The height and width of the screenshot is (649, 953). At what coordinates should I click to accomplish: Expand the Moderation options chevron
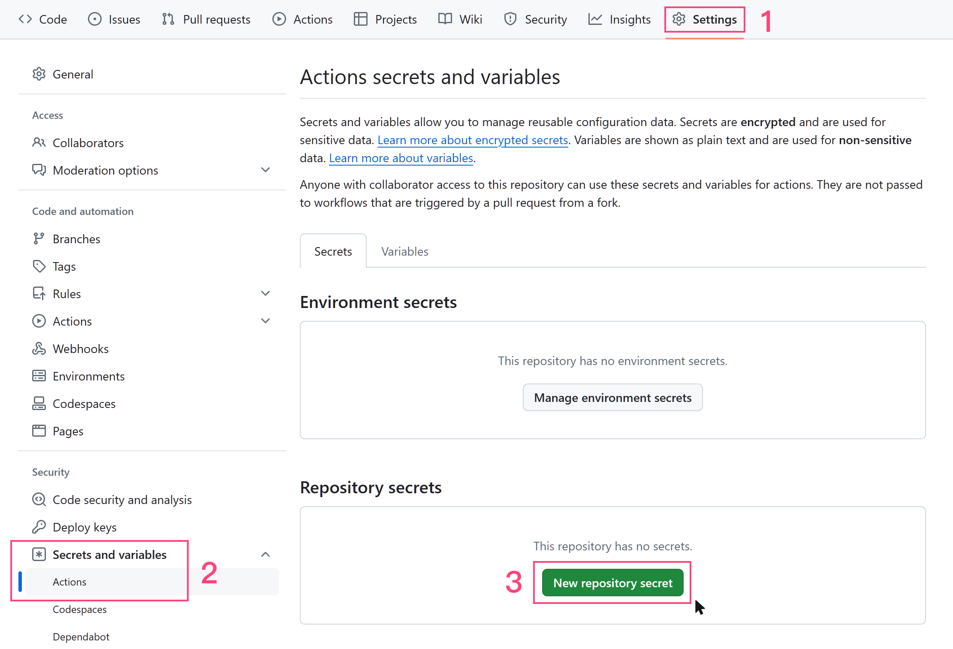[265, 170]
